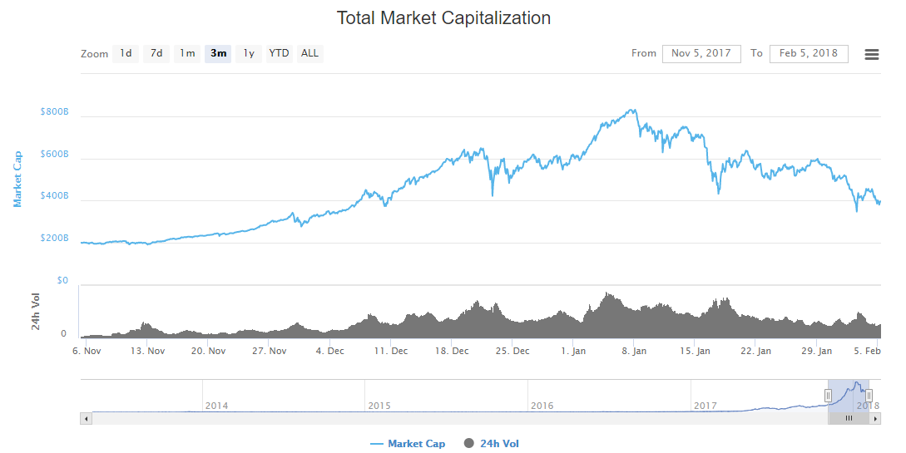Click the navigator left range handle

[829, 396]
